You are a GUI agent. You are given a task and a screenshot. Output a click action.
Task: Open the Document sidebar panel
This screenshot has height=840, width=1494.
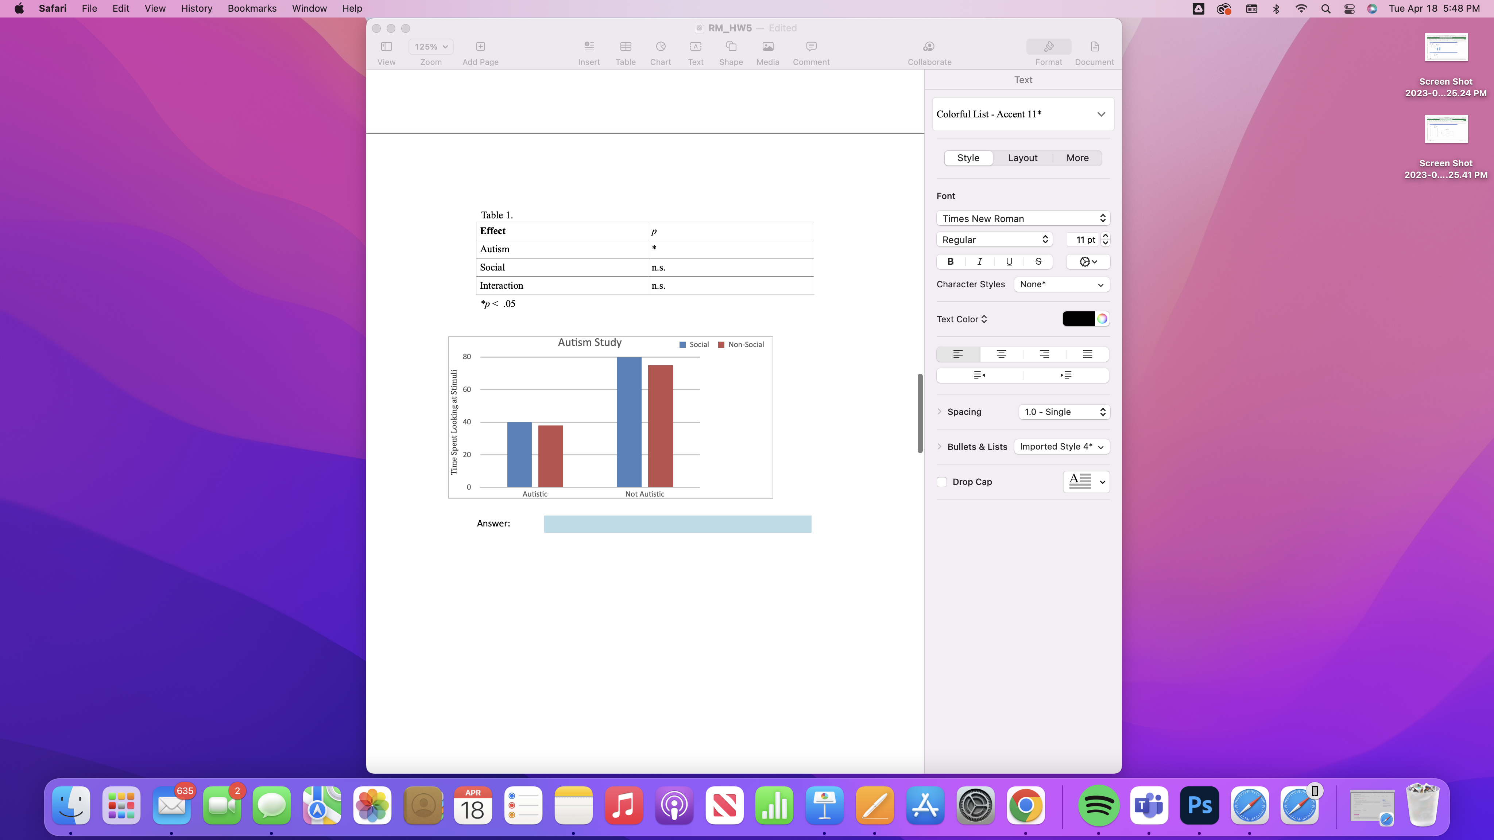1094,52
